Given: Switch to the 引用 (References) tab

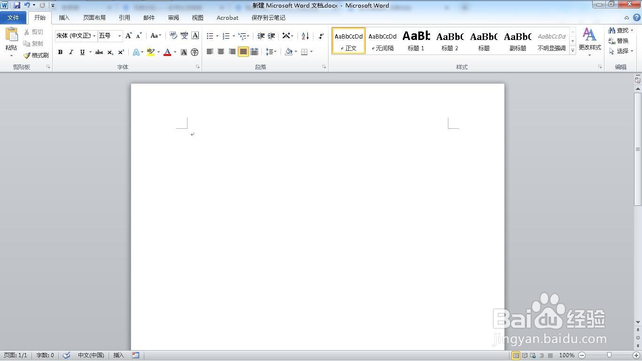Looking at the screenshot, I should (125, 18).
